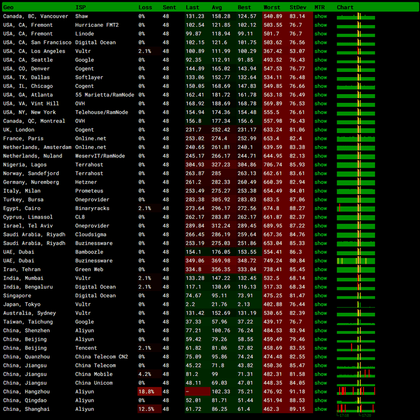Click show for Taiwan Taichung Google

click(x=321, y=322)
